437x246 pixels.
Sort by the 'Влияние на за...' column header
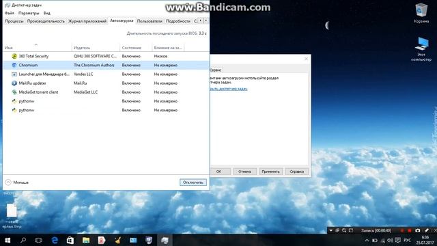click(x=168, y=48)
